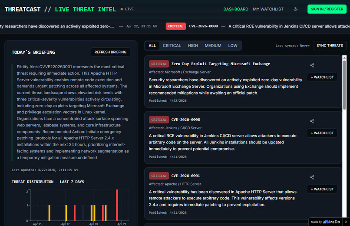
Task: Add CVE-2026-0008 to watchlist
Action: point(322,133)
